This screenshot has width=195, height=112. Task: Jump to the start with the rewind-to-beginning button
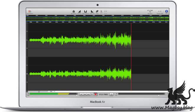[81, 94]
